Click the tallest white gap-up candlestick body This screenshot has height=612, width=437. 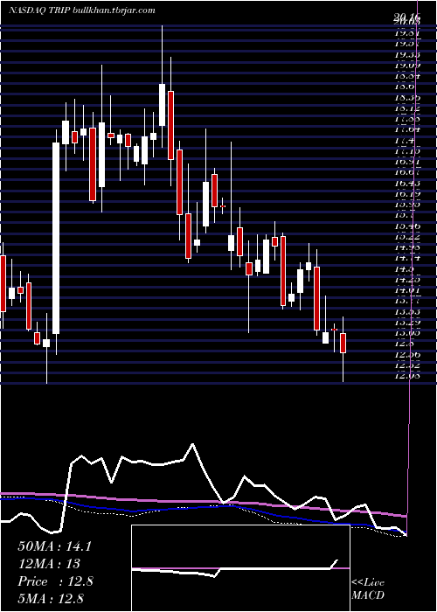(x=56, y=239)
